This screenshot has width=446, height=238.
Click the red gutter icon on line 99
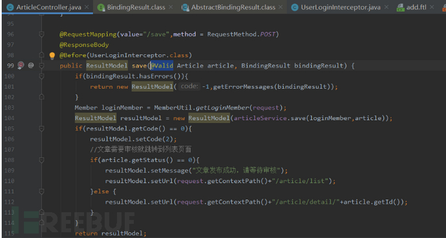click(x=21, y=66)
